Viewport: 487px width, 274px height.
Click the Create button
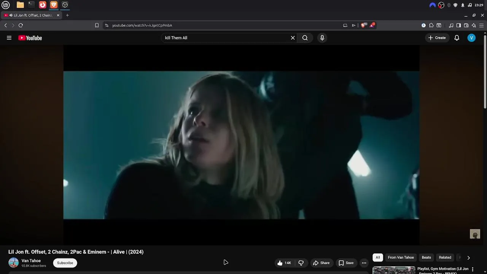coord(437,38)
